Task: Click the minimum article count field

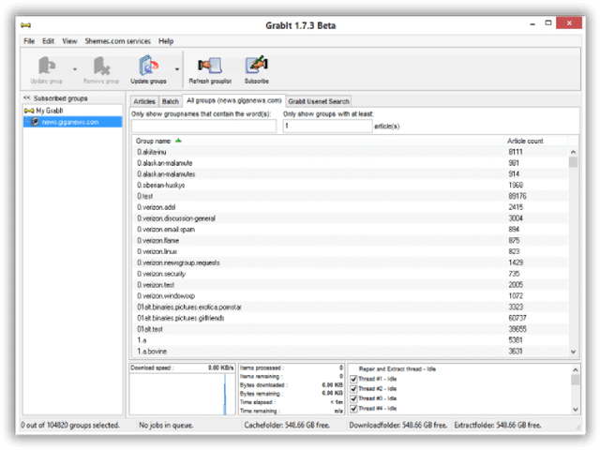Action: point(327,126)
